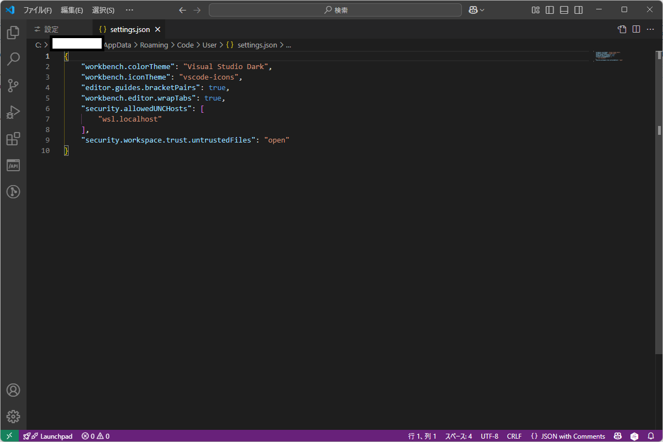Open the Copilot dropdown in title bar
Screen dimensions: 663x442
(x=476, y=10)
